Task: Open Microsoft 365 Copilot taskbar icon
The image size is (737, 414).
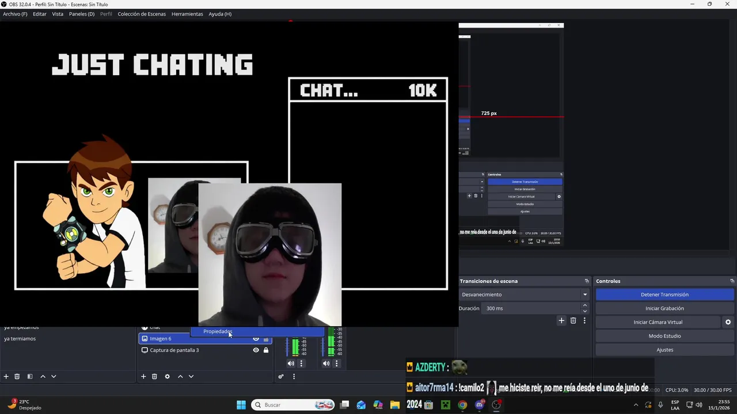Action: [x=378, y=405]
